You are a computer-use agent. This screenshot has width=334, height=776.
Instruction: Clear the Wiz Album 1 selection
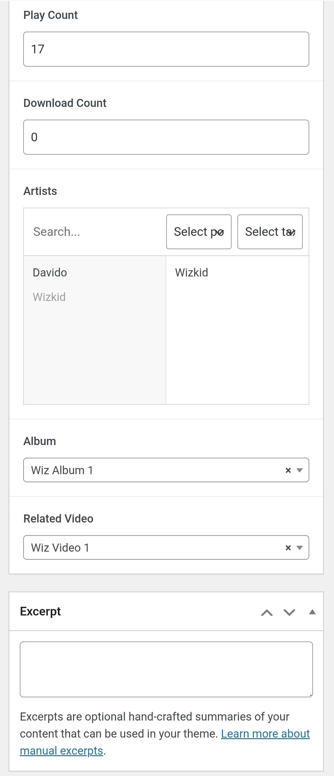tap(288, 470)
